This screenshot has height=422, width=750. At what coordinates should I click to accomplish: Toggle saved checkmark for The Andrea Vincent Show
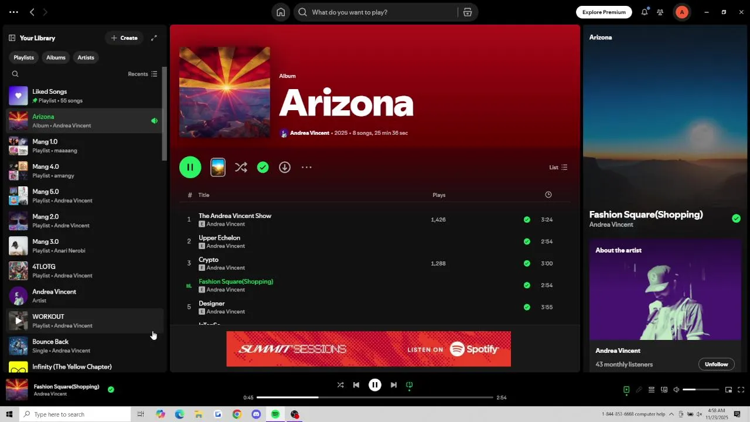[527, 220]
